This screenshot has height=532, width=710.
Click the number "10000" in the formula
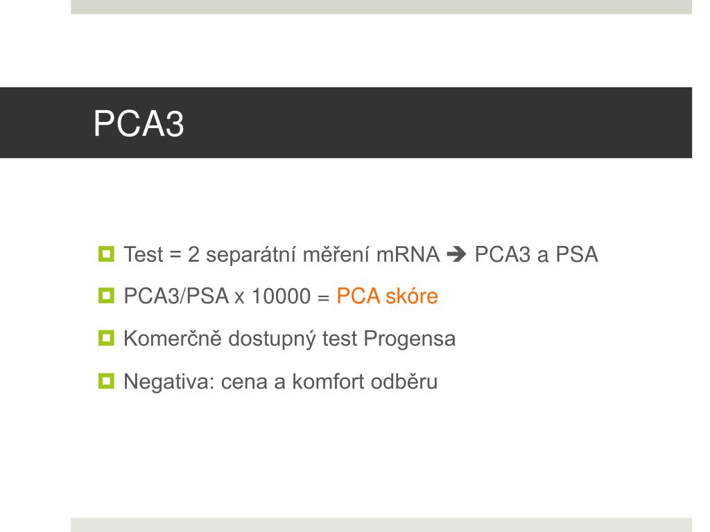click(x=281, y=296)
